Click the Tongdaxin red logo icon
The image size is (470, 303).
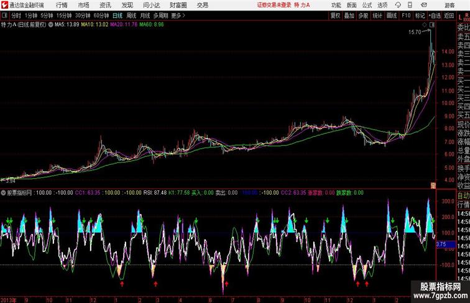pos(4,5)
